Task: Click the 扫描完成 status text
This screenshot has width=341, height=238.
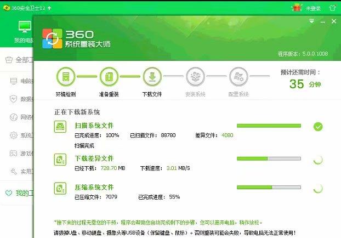Action: point(84,145)
